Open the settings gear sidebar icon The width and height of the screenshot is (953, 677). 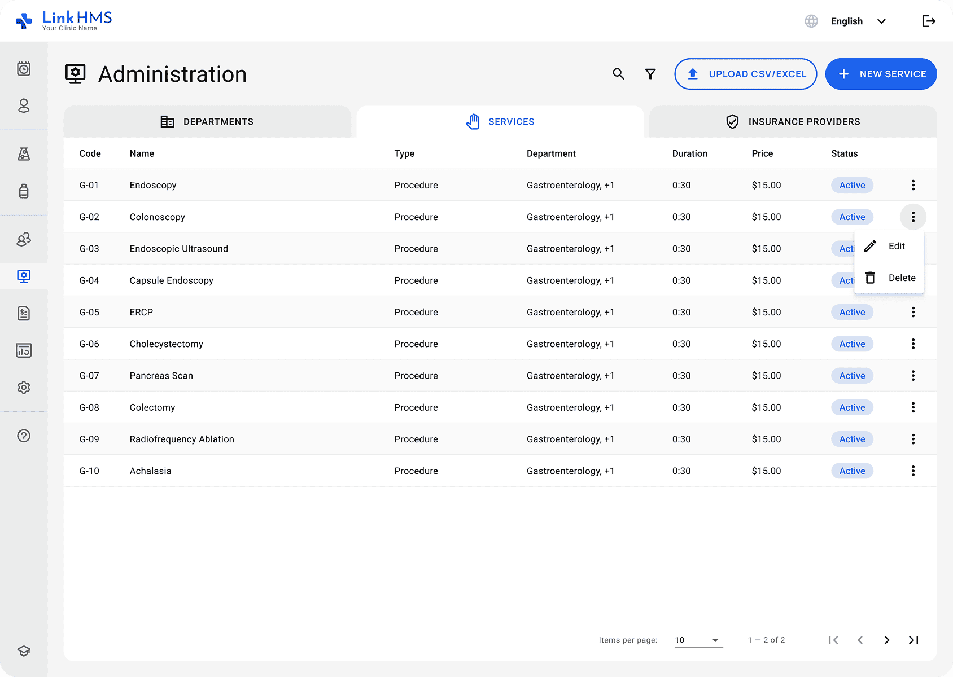[x=24, y=388]
